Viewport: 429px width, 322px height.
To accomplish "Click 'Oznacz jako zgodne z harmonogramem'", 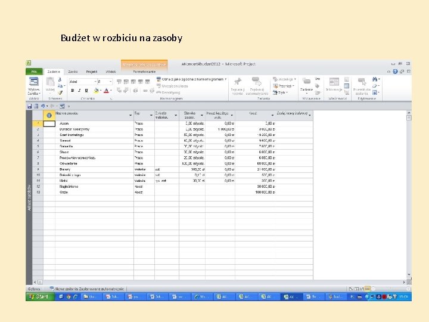I will click(x=191, y=79).
